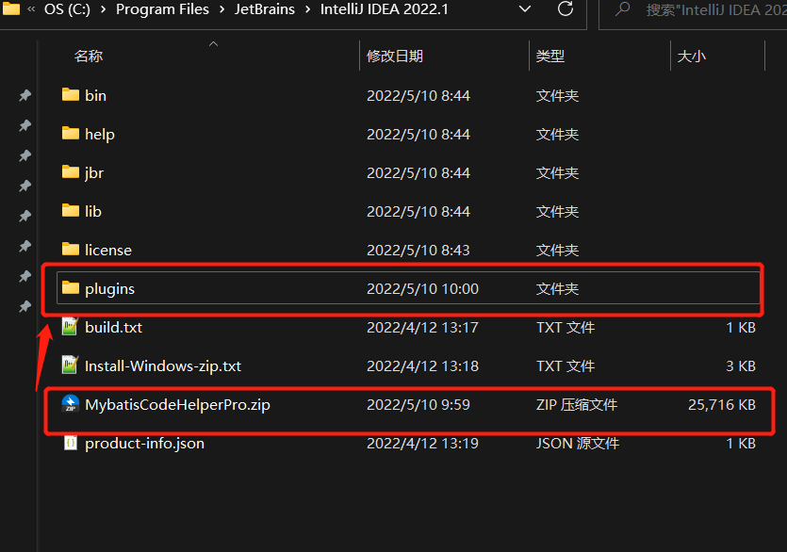Select the license folder icon
Viewport: 787px width, 552px height.
[x=71, y=250]
